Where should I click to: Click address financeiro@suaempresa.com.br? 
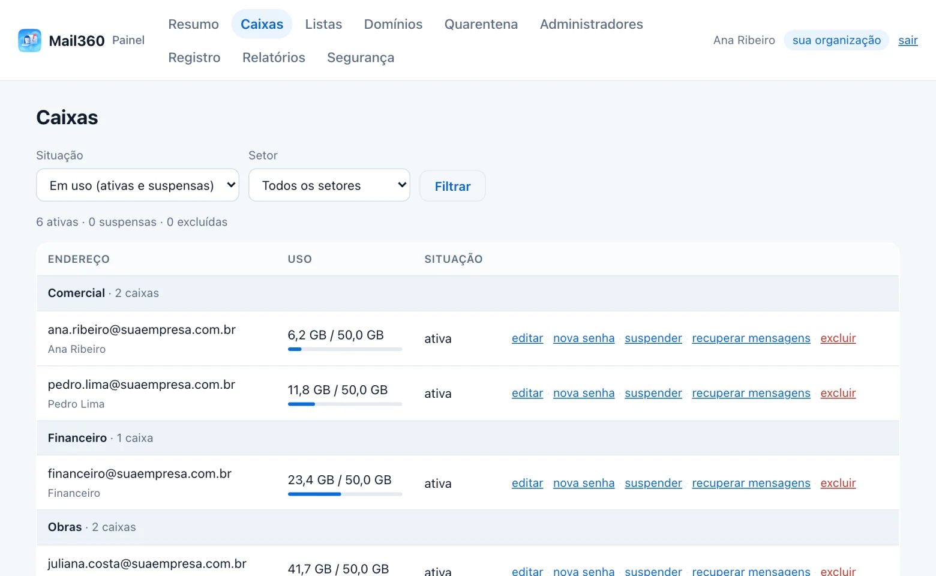[140, 473]
